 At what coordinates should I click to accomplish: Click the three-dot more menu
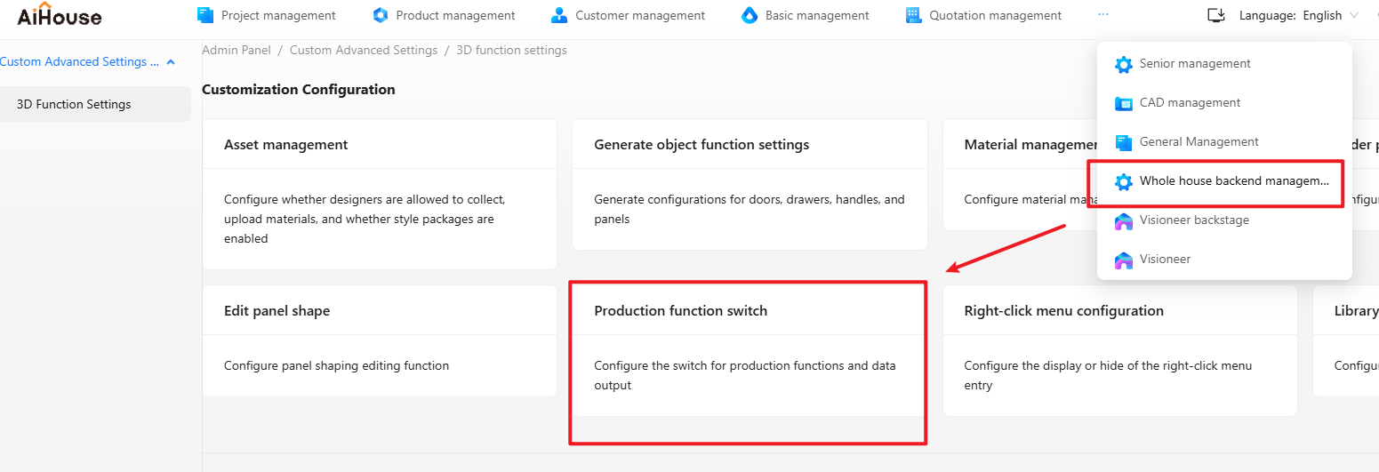click(x=1103, y=15)
